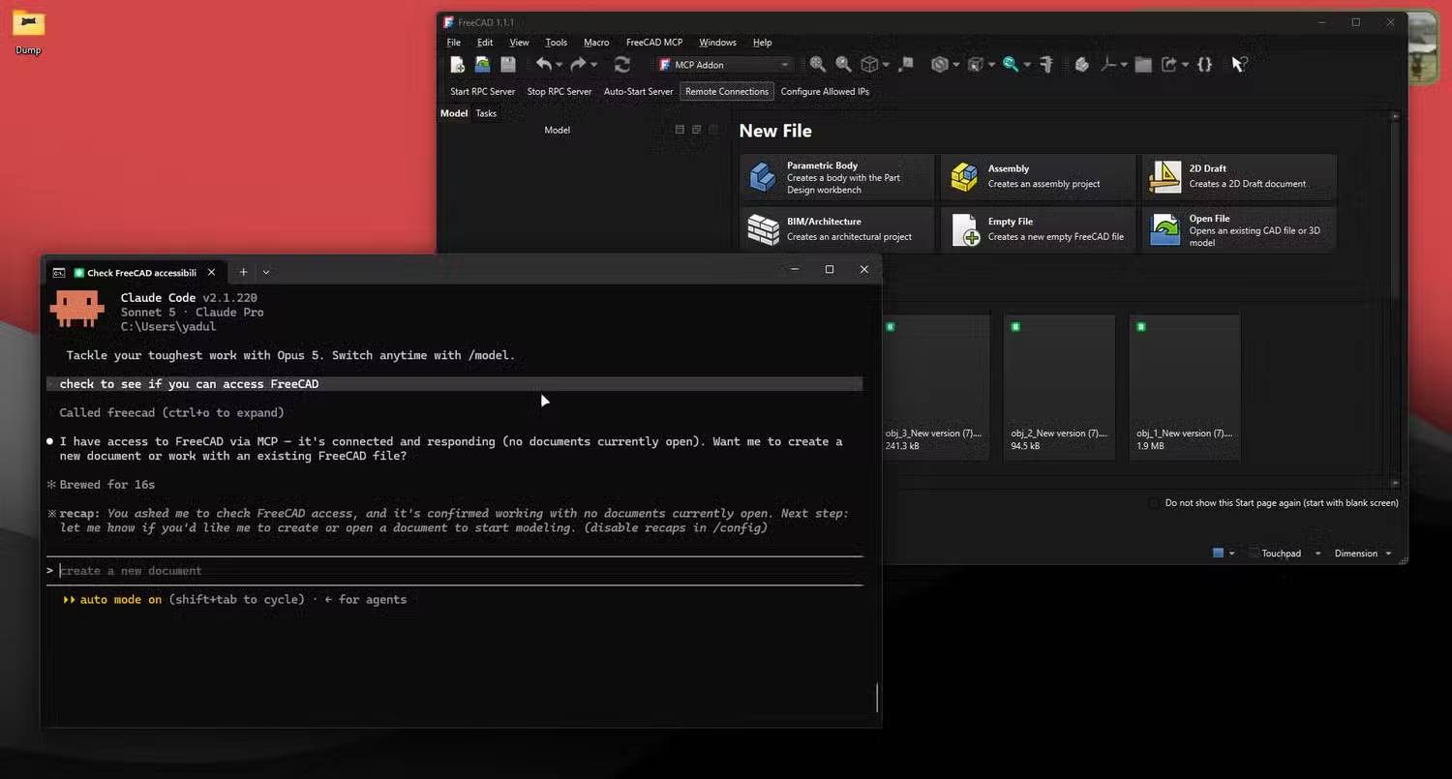This screenshot has width=1452, height=779.
Task: Open the Tools menu in FreeCAD
Action: click(x=556, y=43)
